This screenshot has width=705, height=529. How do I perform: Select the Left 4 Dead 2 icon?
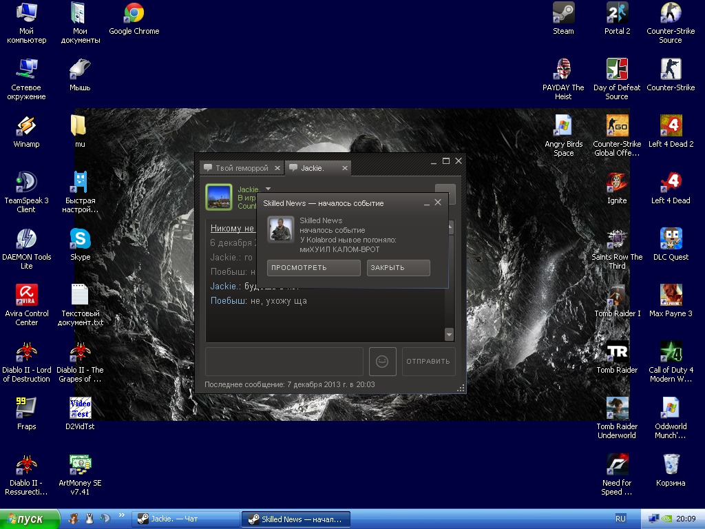pyautogui.click(x=671, y=127)
